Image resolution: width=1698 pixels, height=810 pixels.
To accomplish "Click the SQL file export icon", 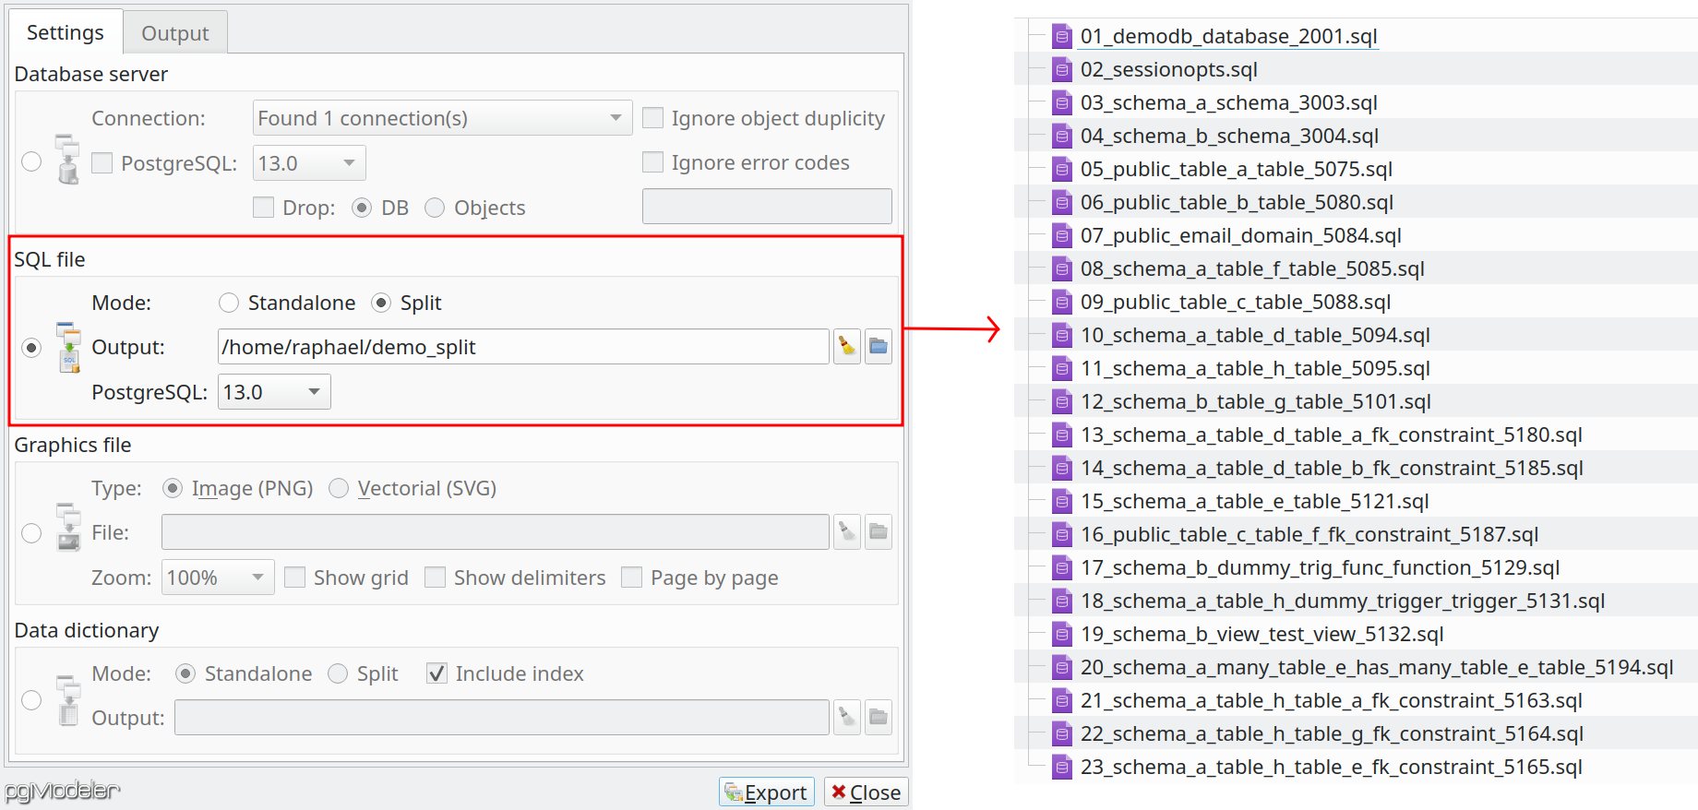I will (68, 347).
